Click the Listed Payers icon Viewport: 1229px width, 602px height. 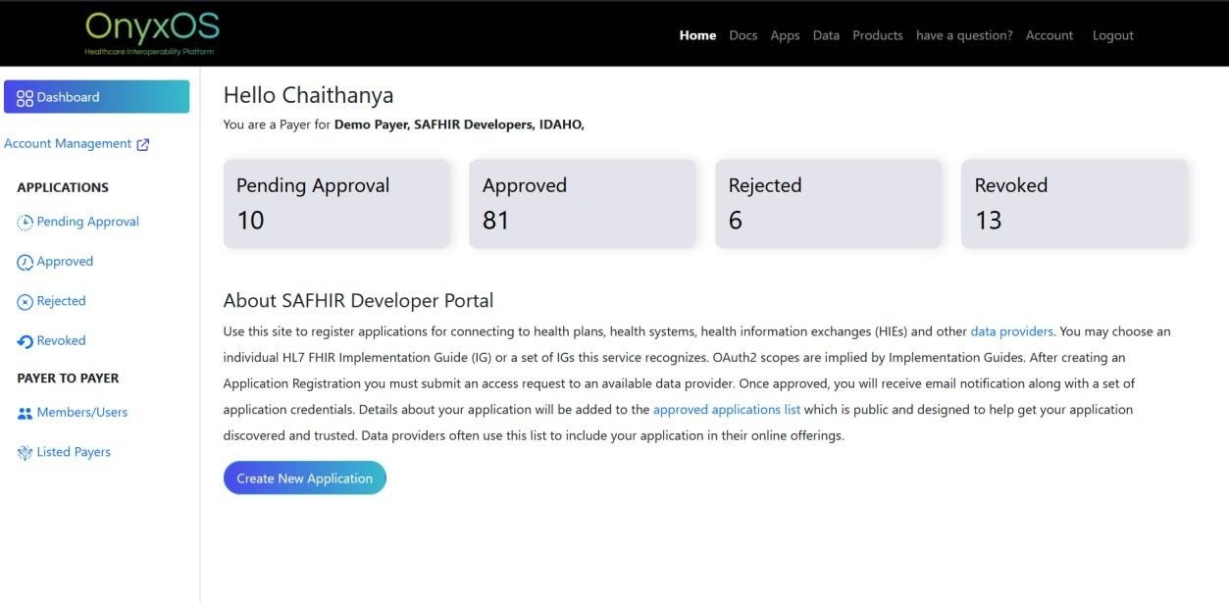26,453
